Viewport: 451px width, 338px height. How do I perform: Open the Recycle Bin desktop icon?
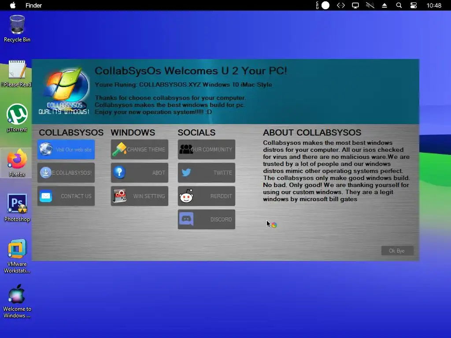point(17,29)
